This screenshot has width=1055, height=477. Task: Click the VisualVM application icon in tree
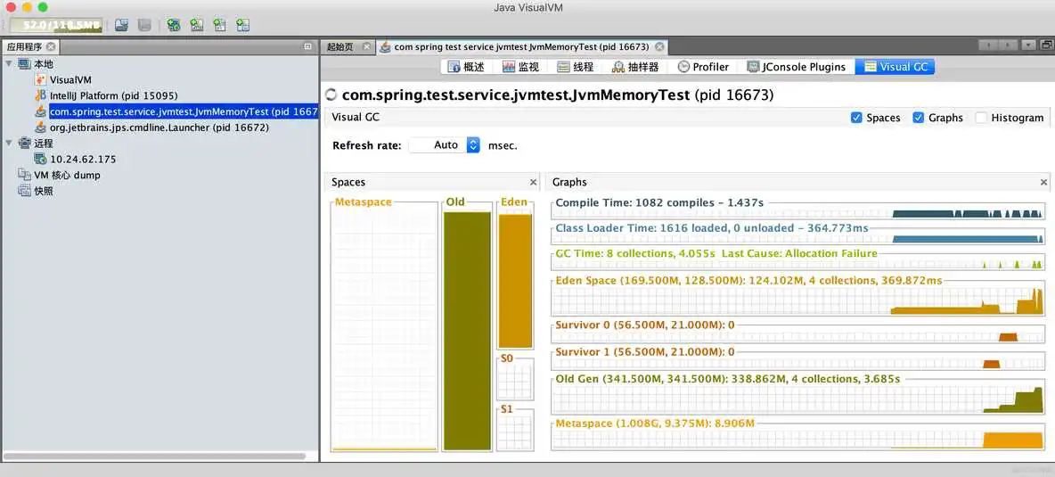[40, 79]
